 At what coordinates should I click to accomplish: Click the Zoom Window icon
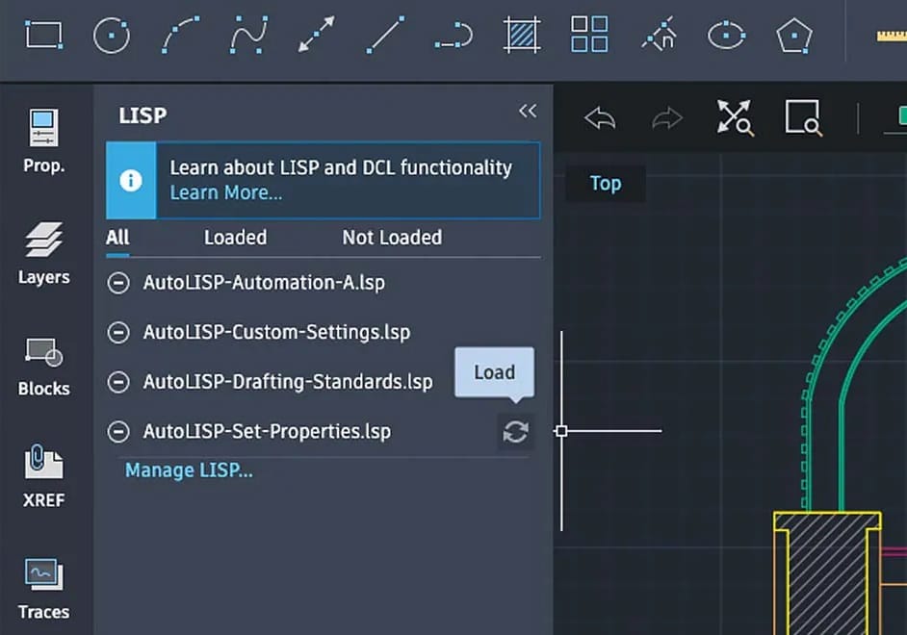803,118
